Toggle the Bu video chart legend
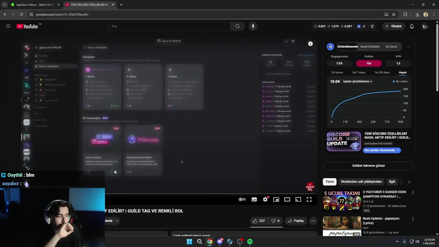439x247 pixels. pyautogui.click(x=400, y=81)
